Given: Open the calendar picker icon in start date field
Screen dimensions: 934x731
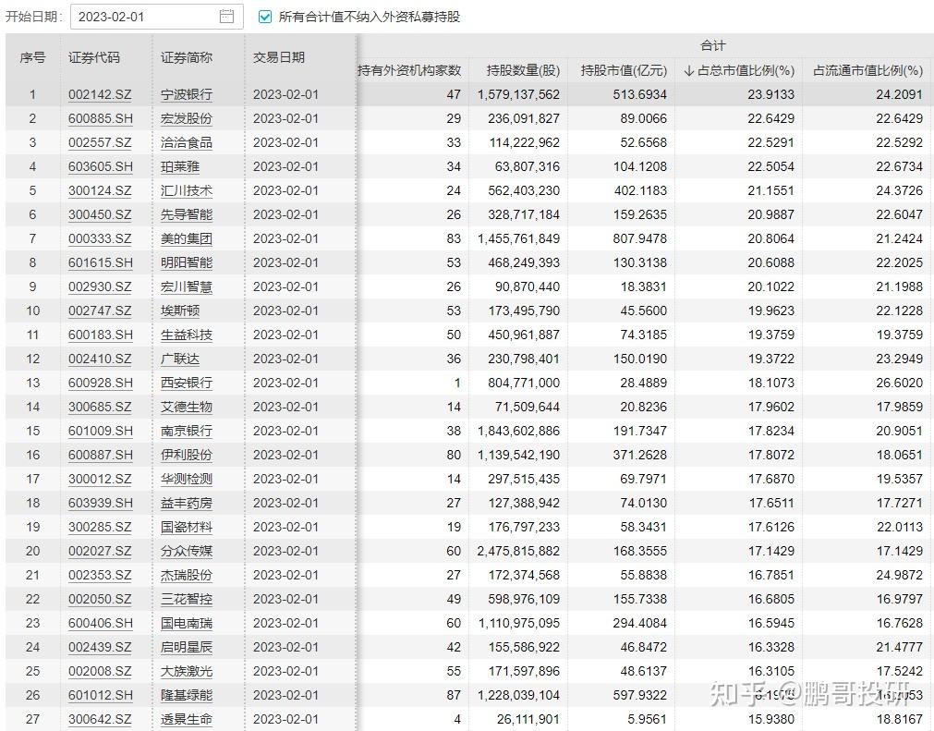Looking at the screenshot, I should [x=226, y=17].
